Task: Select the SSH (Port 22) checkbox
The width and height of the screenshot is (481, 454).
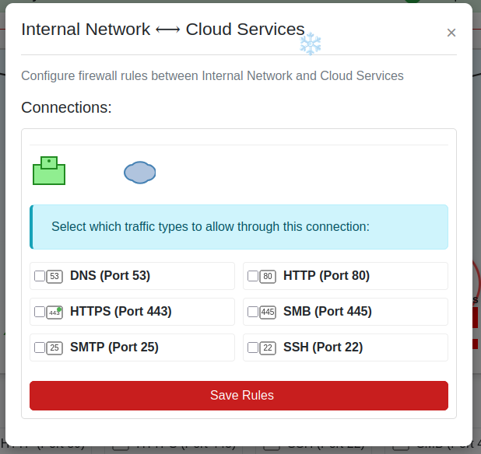Action: [x=253, y=347]
